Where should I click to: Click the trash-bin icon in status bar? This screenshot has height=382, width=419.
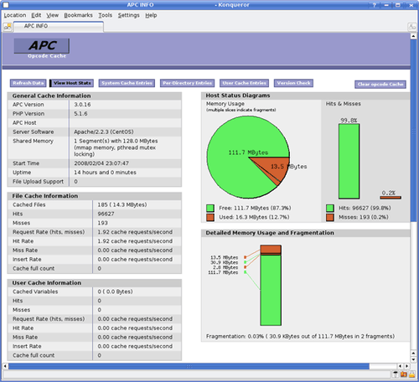click(396, 374)
